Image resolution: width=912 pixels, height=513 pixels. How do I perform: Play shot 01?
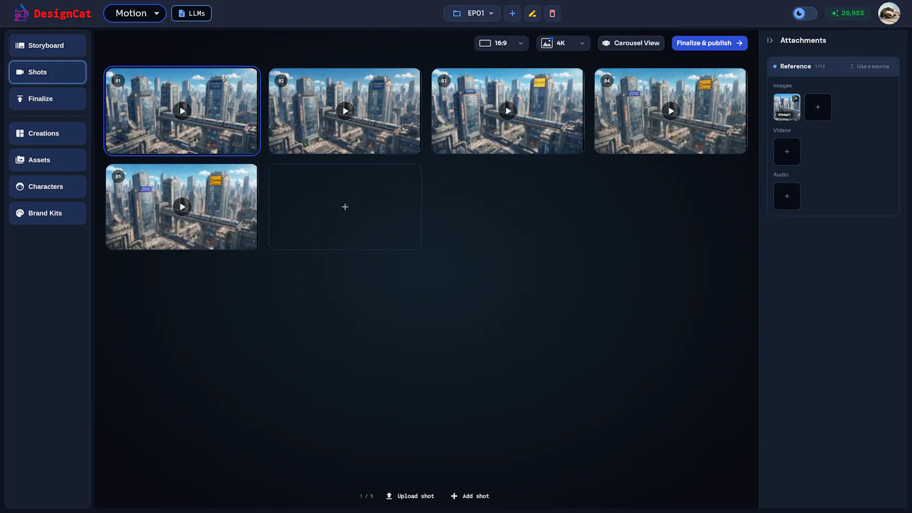182,111
